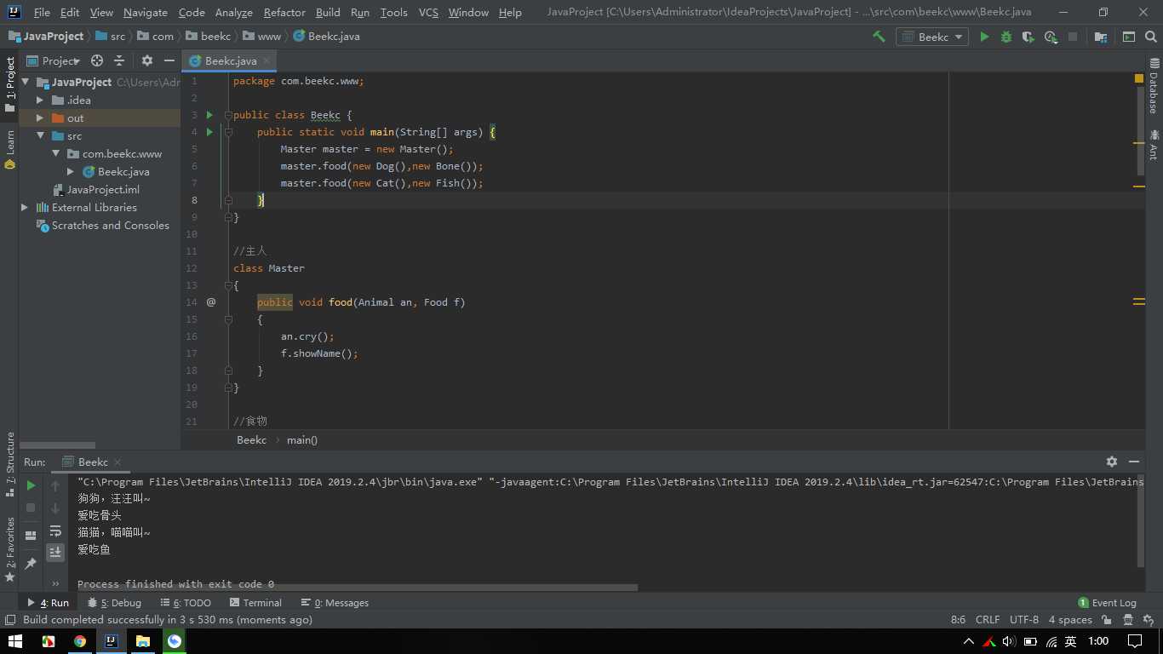
Task: Click the Build Project hammer icon
Action: click(x=879, y=37)
